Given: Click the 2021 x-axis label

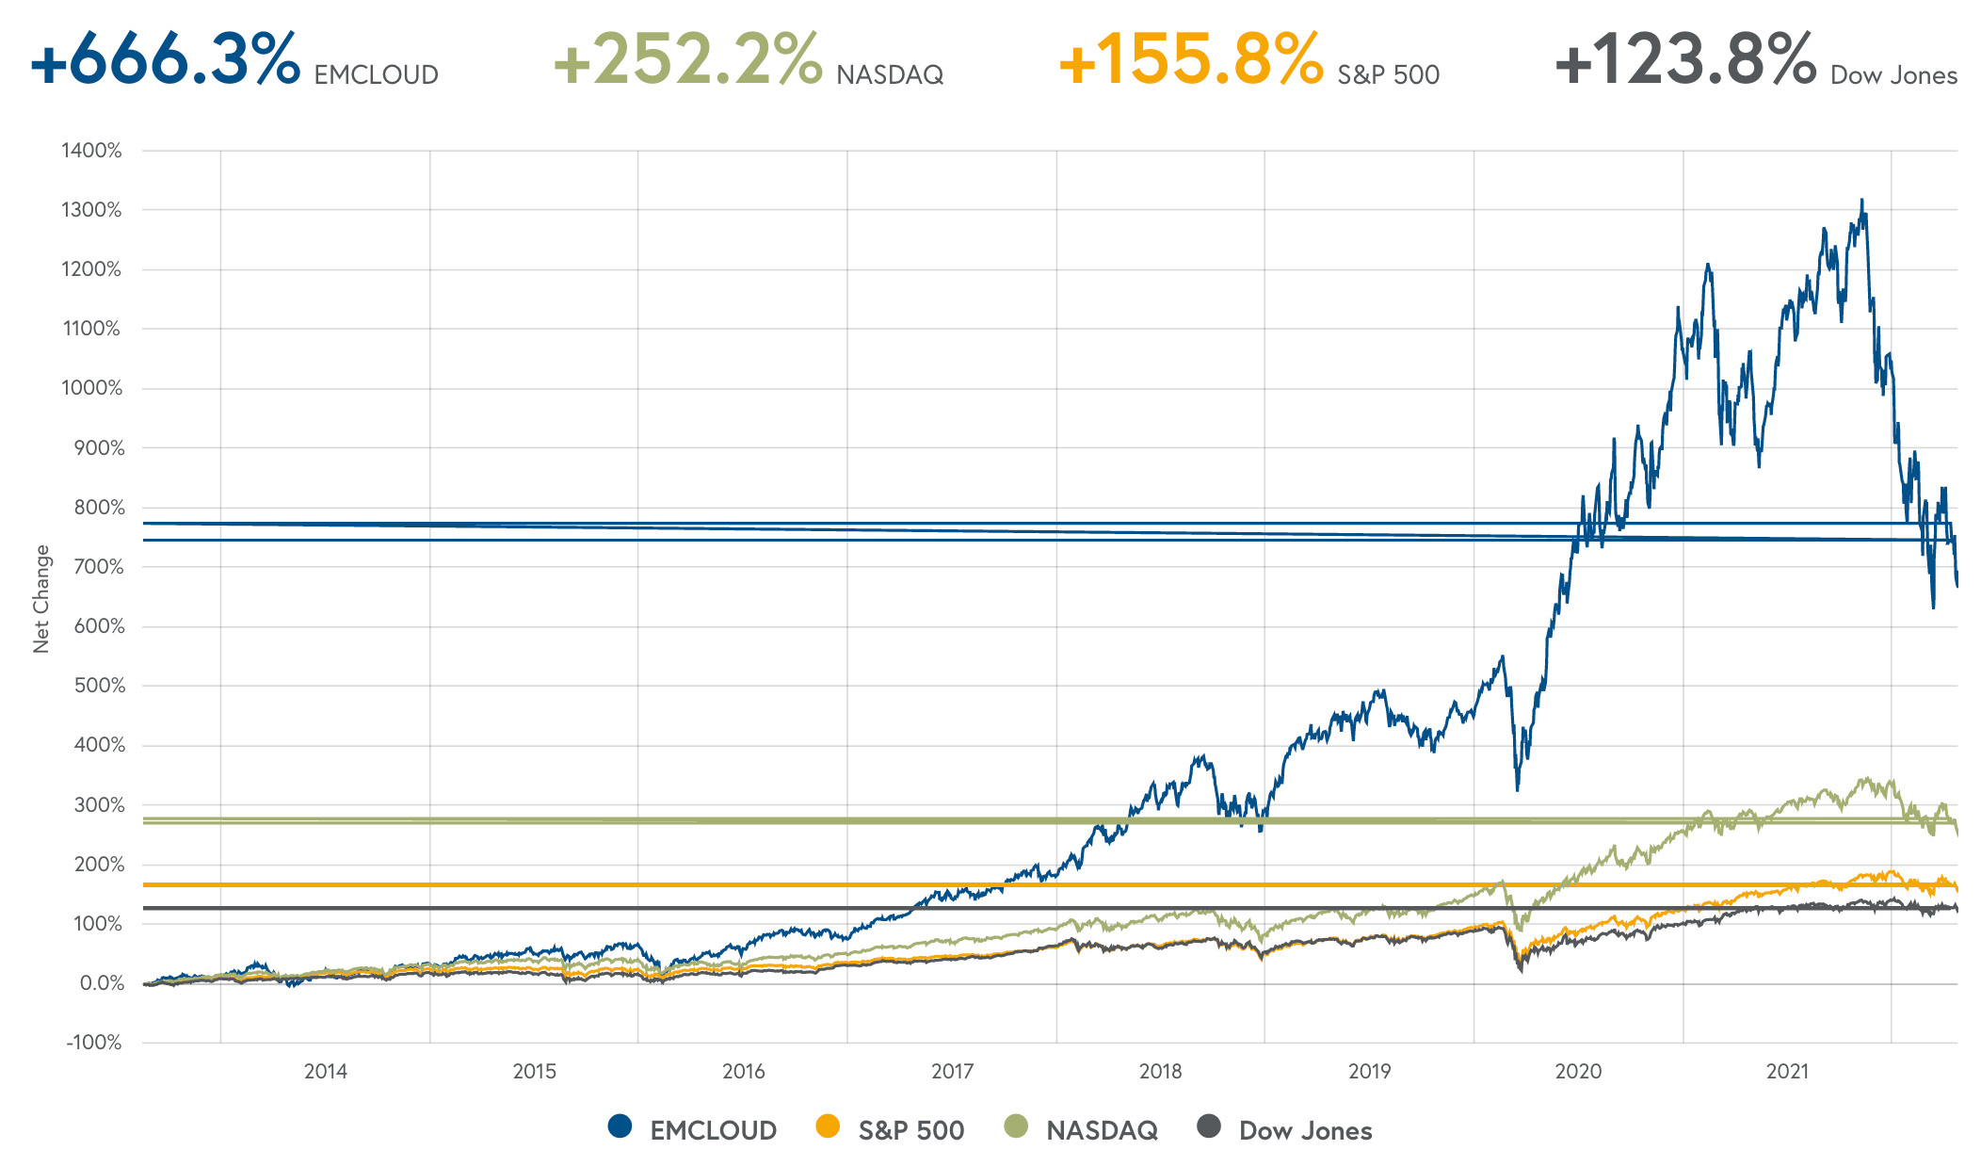Looking at the screenshot, I should (x=1788, y=1072).
